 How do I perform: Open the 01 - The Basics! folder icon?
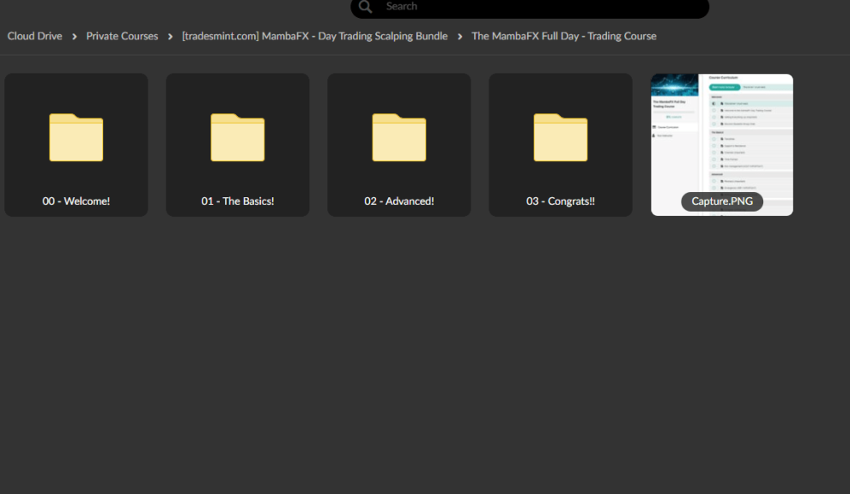[238, 137]
